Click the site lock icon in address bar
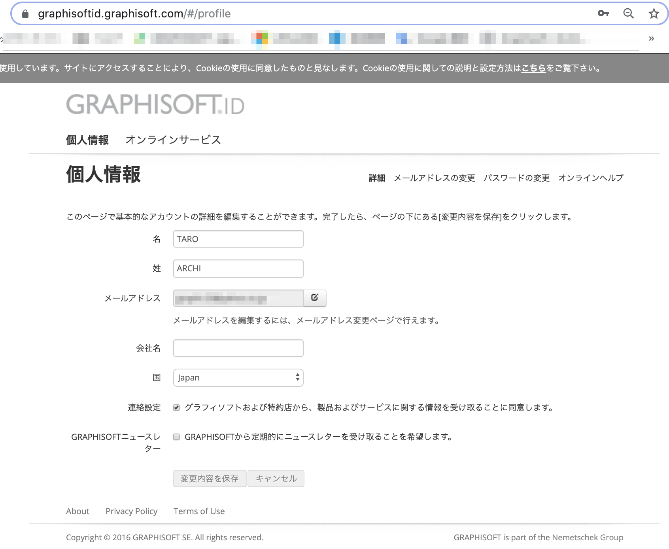The height and width of the screenshot is (549, 669). click(25, 14)
